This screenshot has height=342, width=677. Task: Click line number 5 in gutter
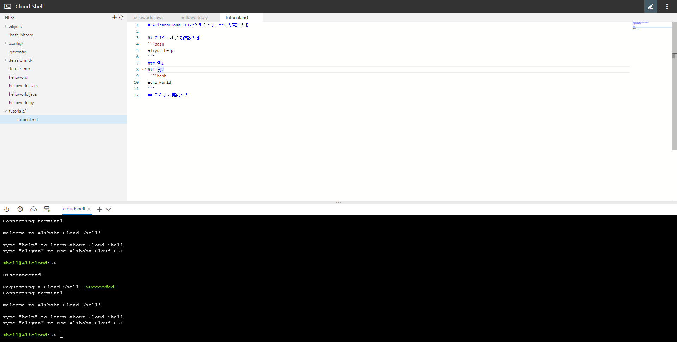138,50
